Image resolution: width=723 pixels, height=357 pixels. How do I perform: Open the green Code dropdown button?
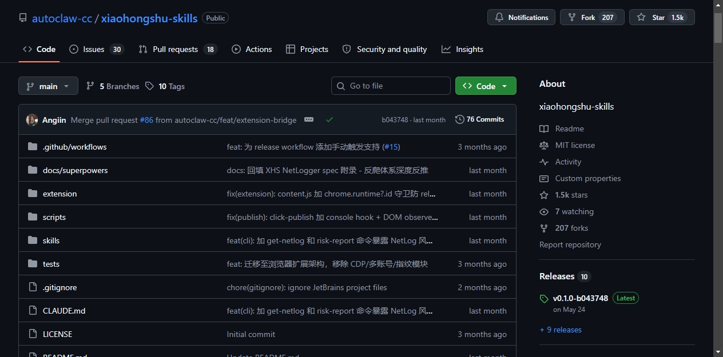point(486,86)
